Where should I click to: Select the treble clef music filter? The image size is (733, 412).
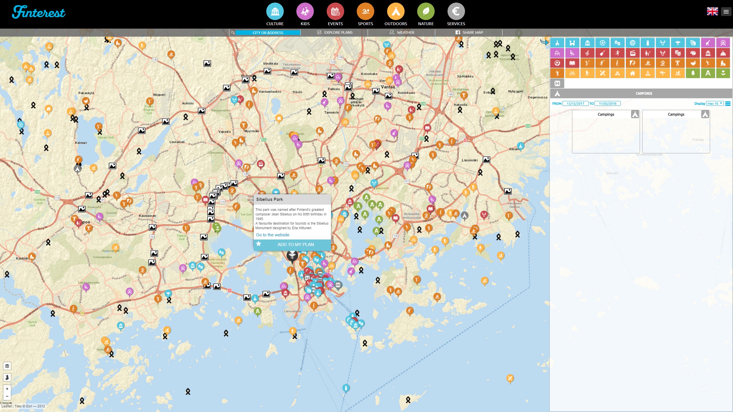[x=587, y=53]
